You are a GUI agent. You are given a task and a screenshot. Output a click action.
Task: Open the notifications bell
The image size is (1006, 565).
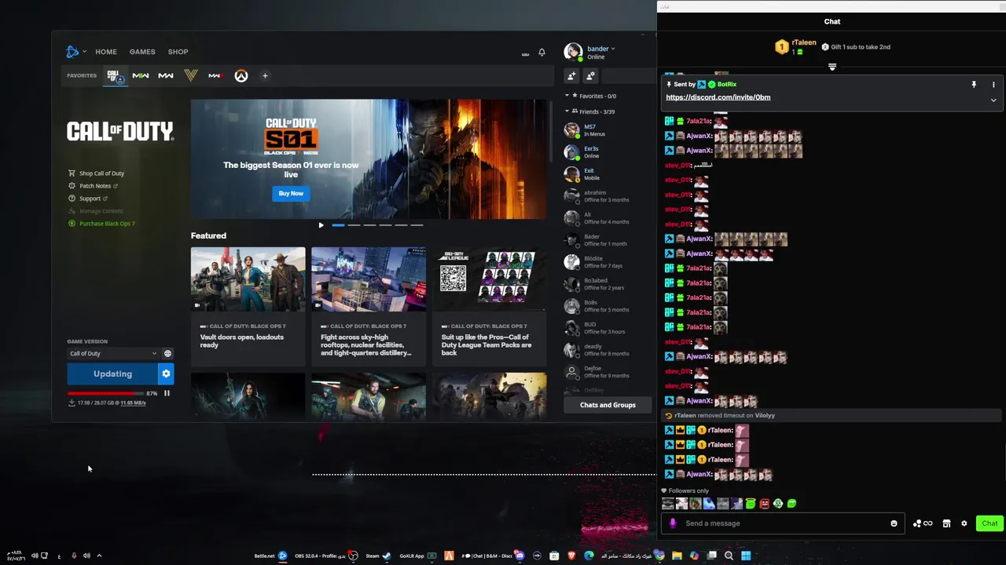pyautogui.click(x=542, y=53)
